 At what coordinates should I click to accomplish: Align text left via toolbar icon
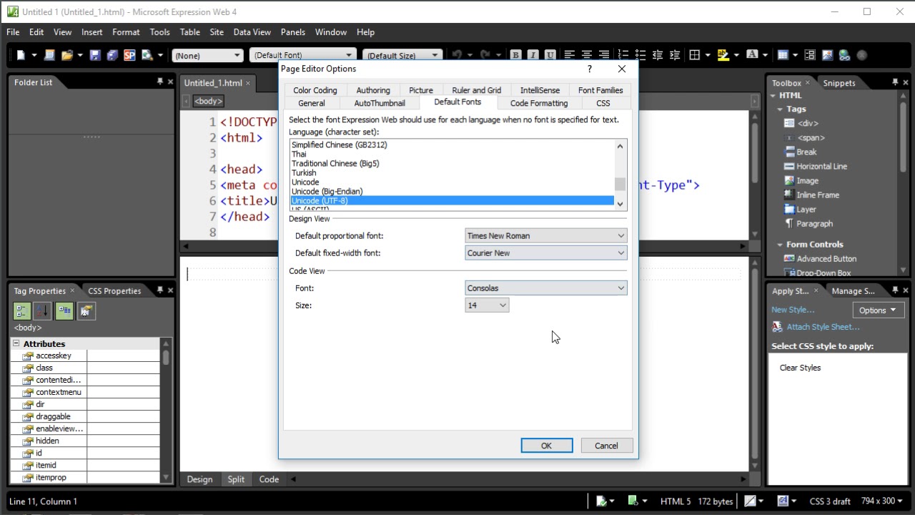click(x=570, y=55)
